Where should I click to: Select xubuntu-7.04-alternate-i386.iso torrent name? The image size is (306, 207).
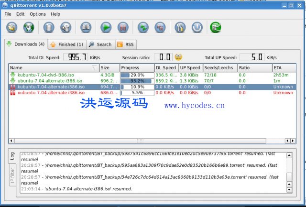point(51,93)
